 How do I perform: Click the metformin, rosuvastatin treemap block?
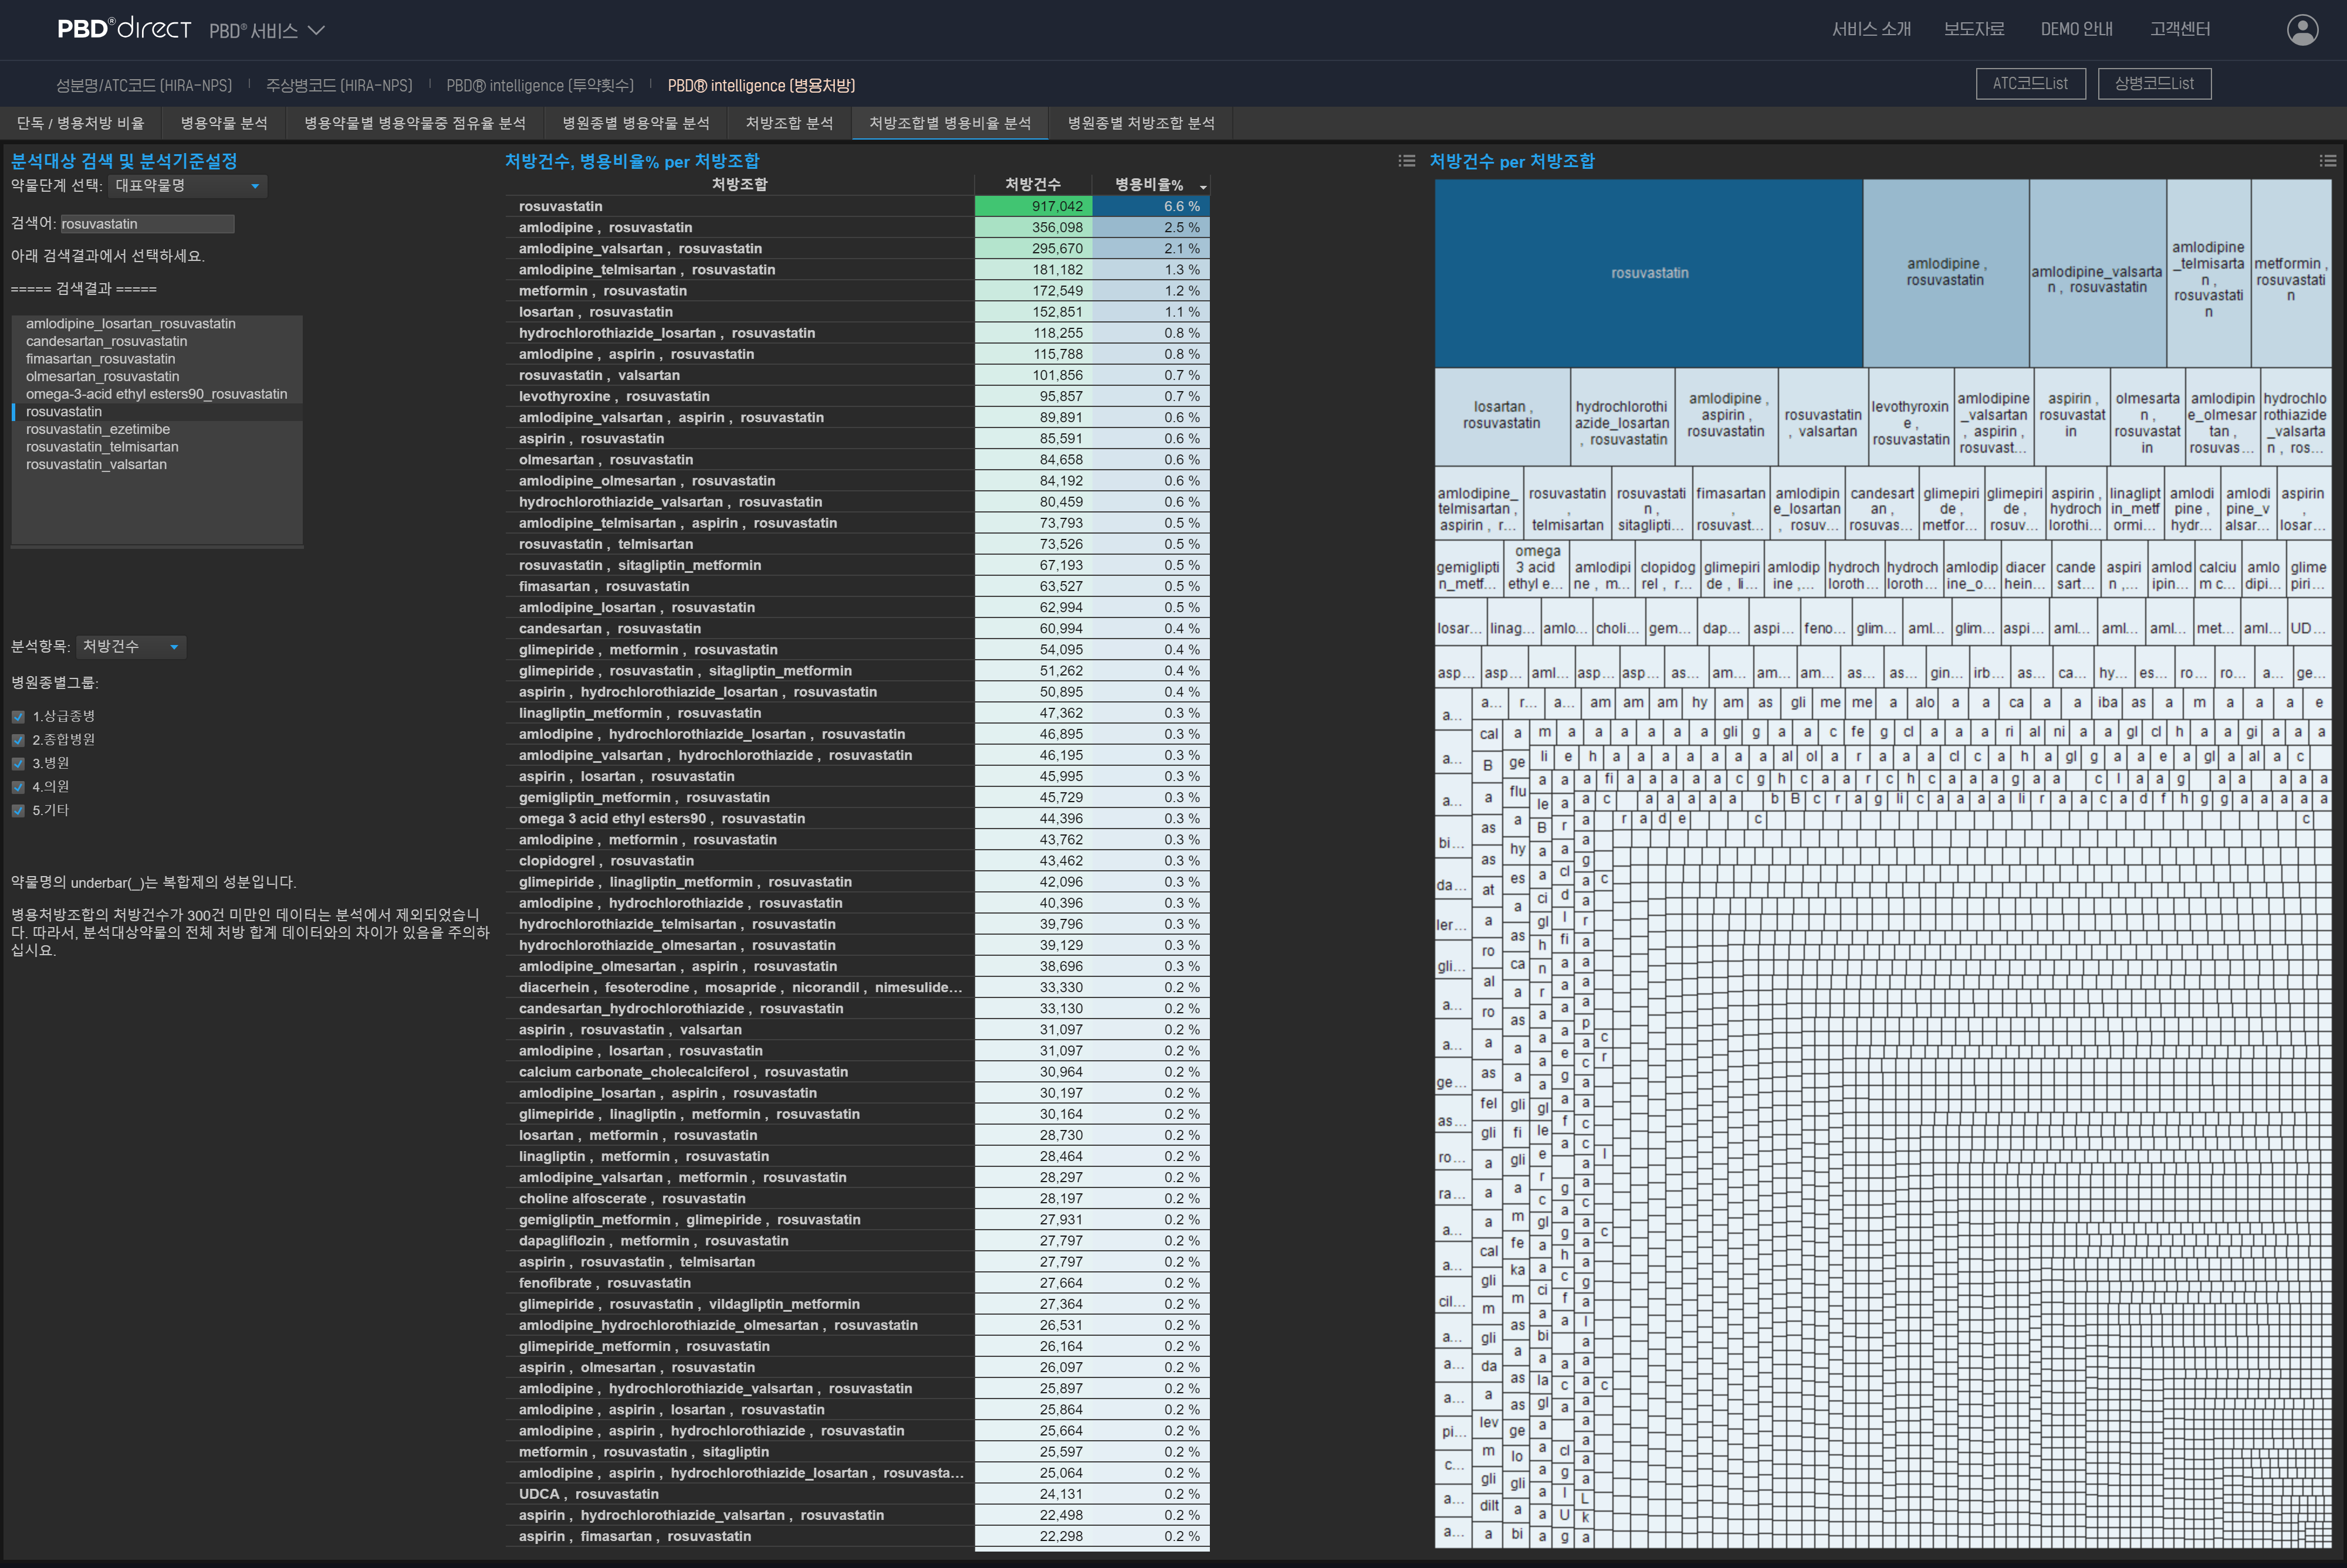[x=2291, y=273]
